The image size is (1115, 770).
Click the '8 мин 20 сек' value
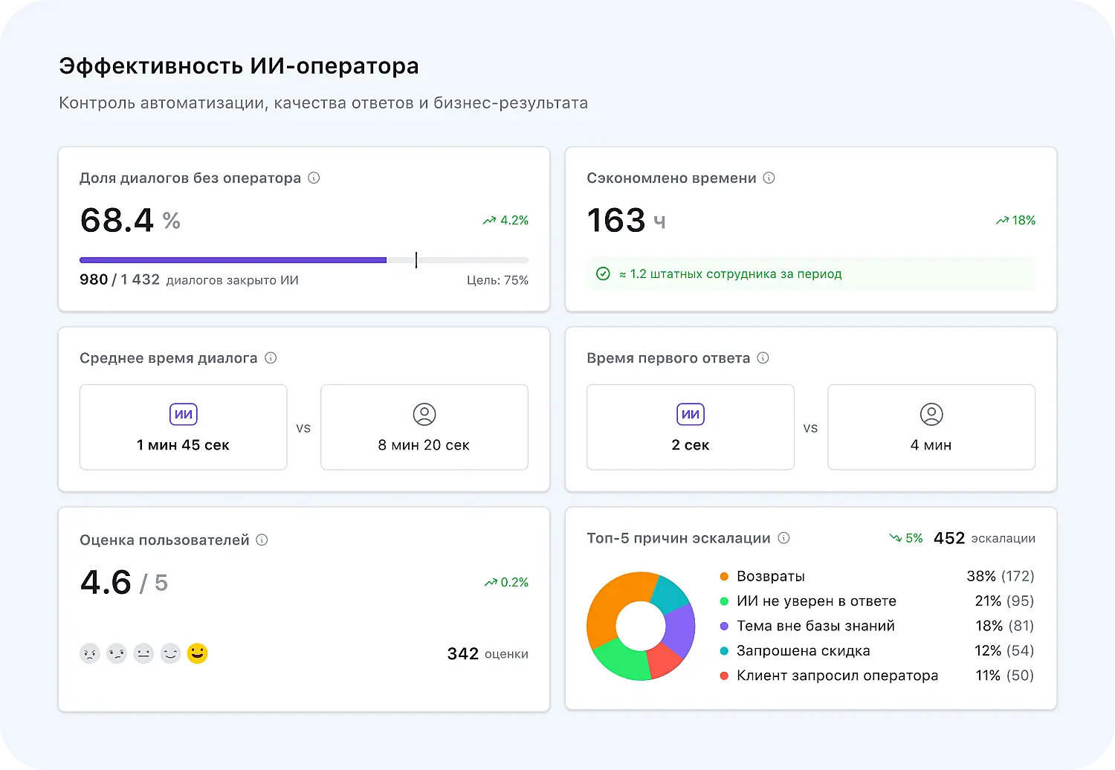424,444
